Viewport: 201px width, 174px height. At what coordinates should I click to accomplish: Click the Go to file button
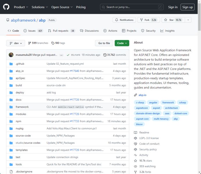(104, 43)
